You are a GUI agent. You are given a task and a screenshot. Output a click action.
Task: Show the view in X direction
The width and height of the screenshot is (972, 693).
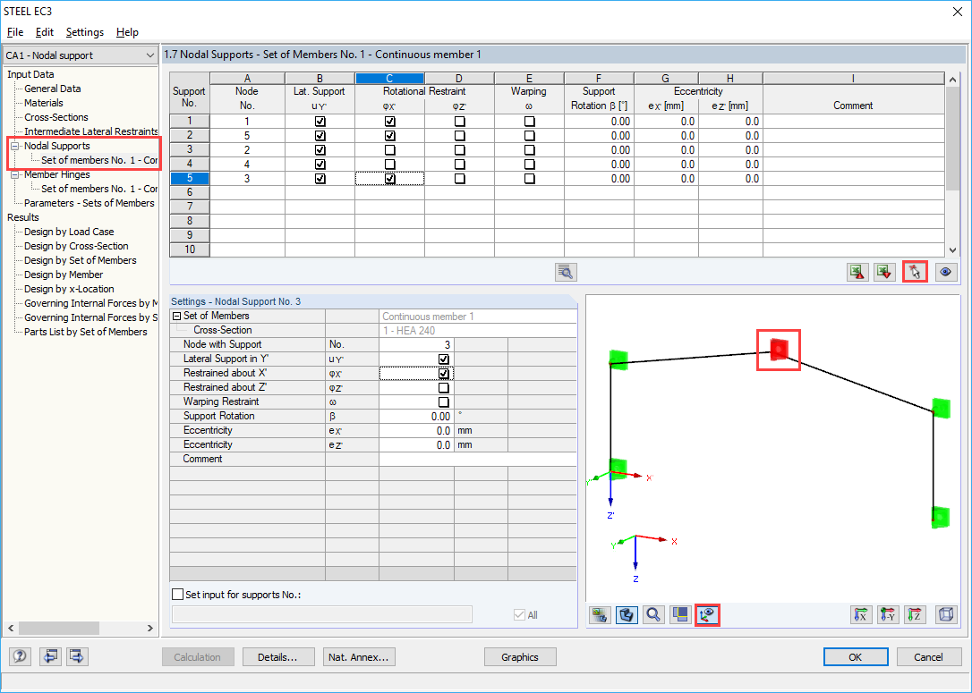[x=863, y=614]
